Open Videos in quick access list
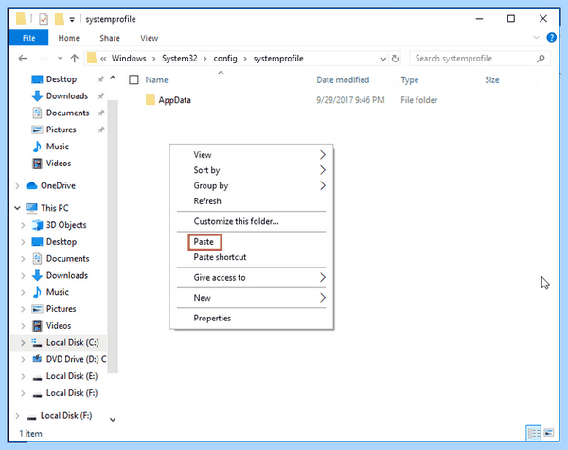 (59, 164)
